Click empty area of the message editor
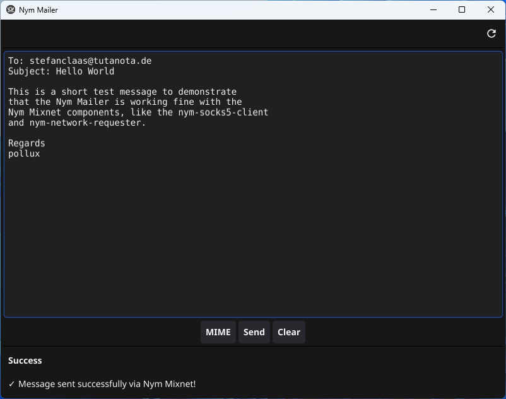The width and height of the screenshot is (506, 399). (x=252, y=240)
